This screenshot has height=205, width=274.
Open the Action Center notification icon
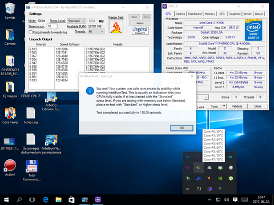click(x=235, y=199)
